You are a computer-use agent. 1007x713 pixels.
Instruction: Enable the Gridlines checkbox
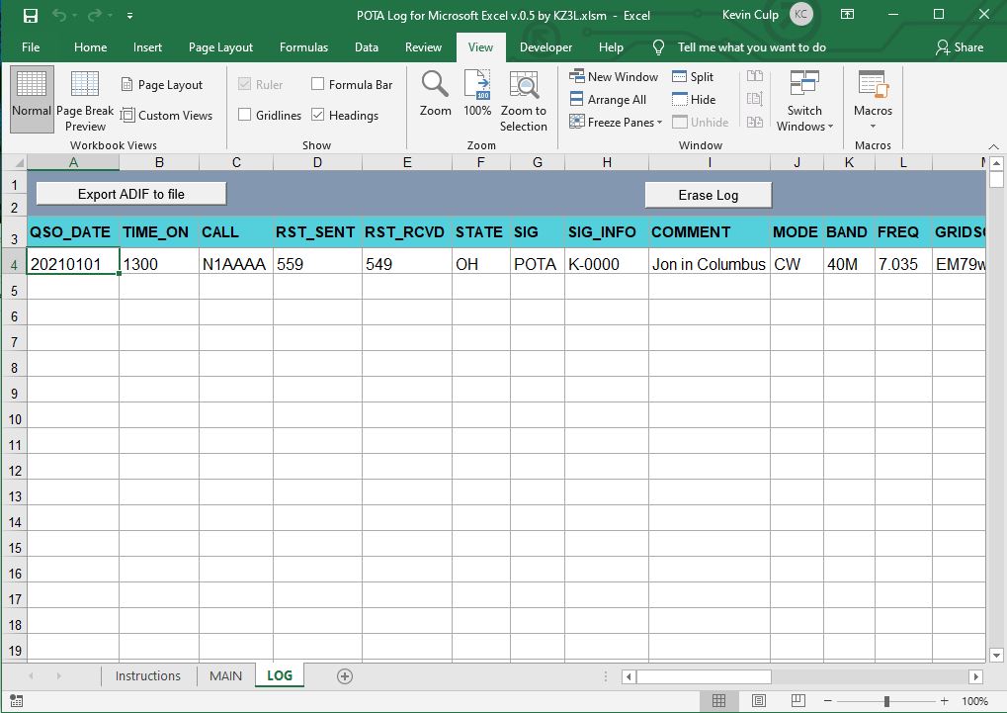(245, 115)
